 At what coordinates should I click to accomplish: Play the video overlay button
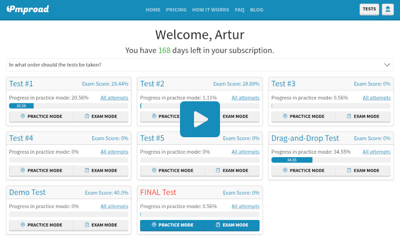pyautogui.click(x=200, y=119)
